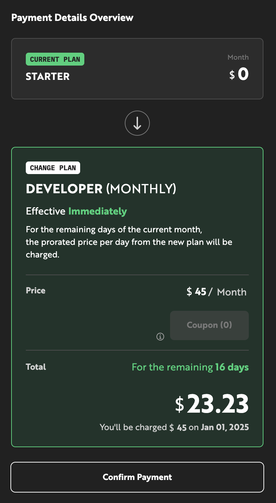Toggle the highlighted change plan panel
Screen dimensions: 276x503
click(137, 296)
